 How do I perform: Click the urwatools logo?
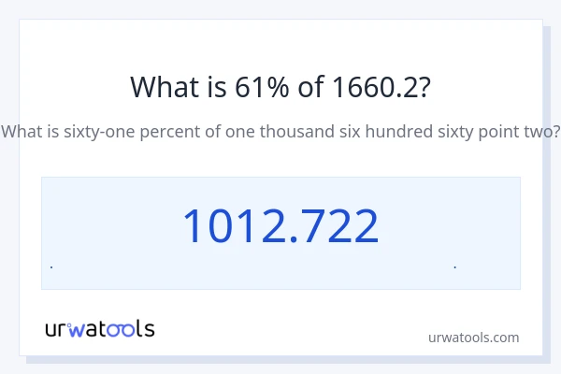100,328
